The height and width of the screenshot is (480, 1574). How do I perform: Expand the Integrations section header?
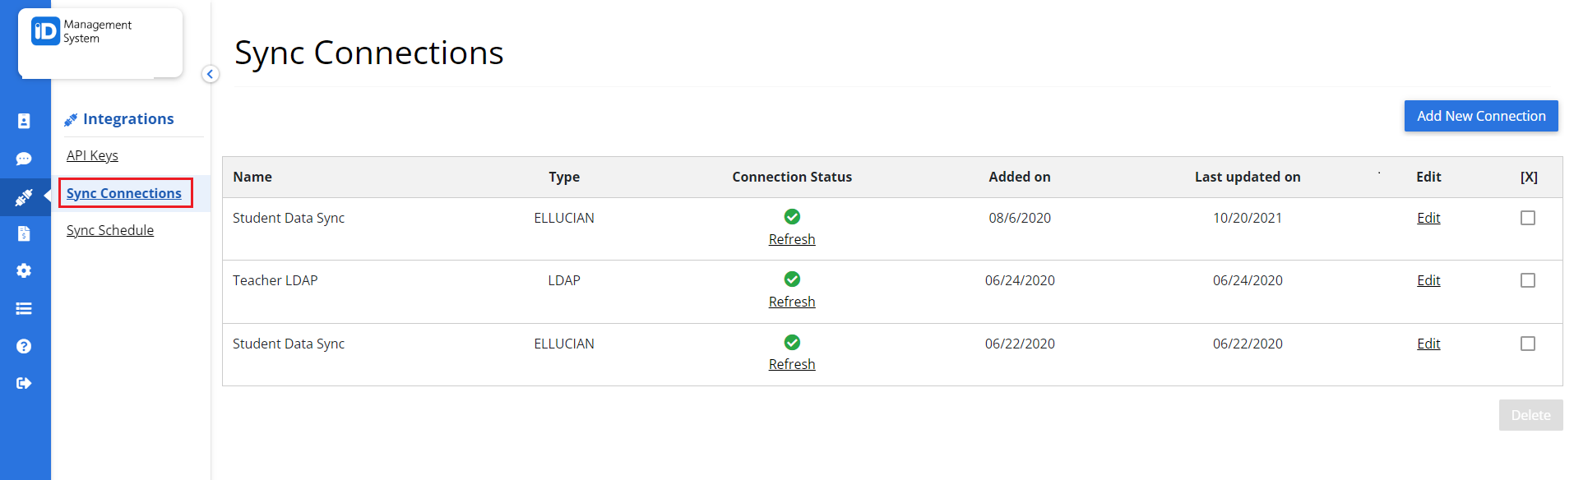[128, 118]
